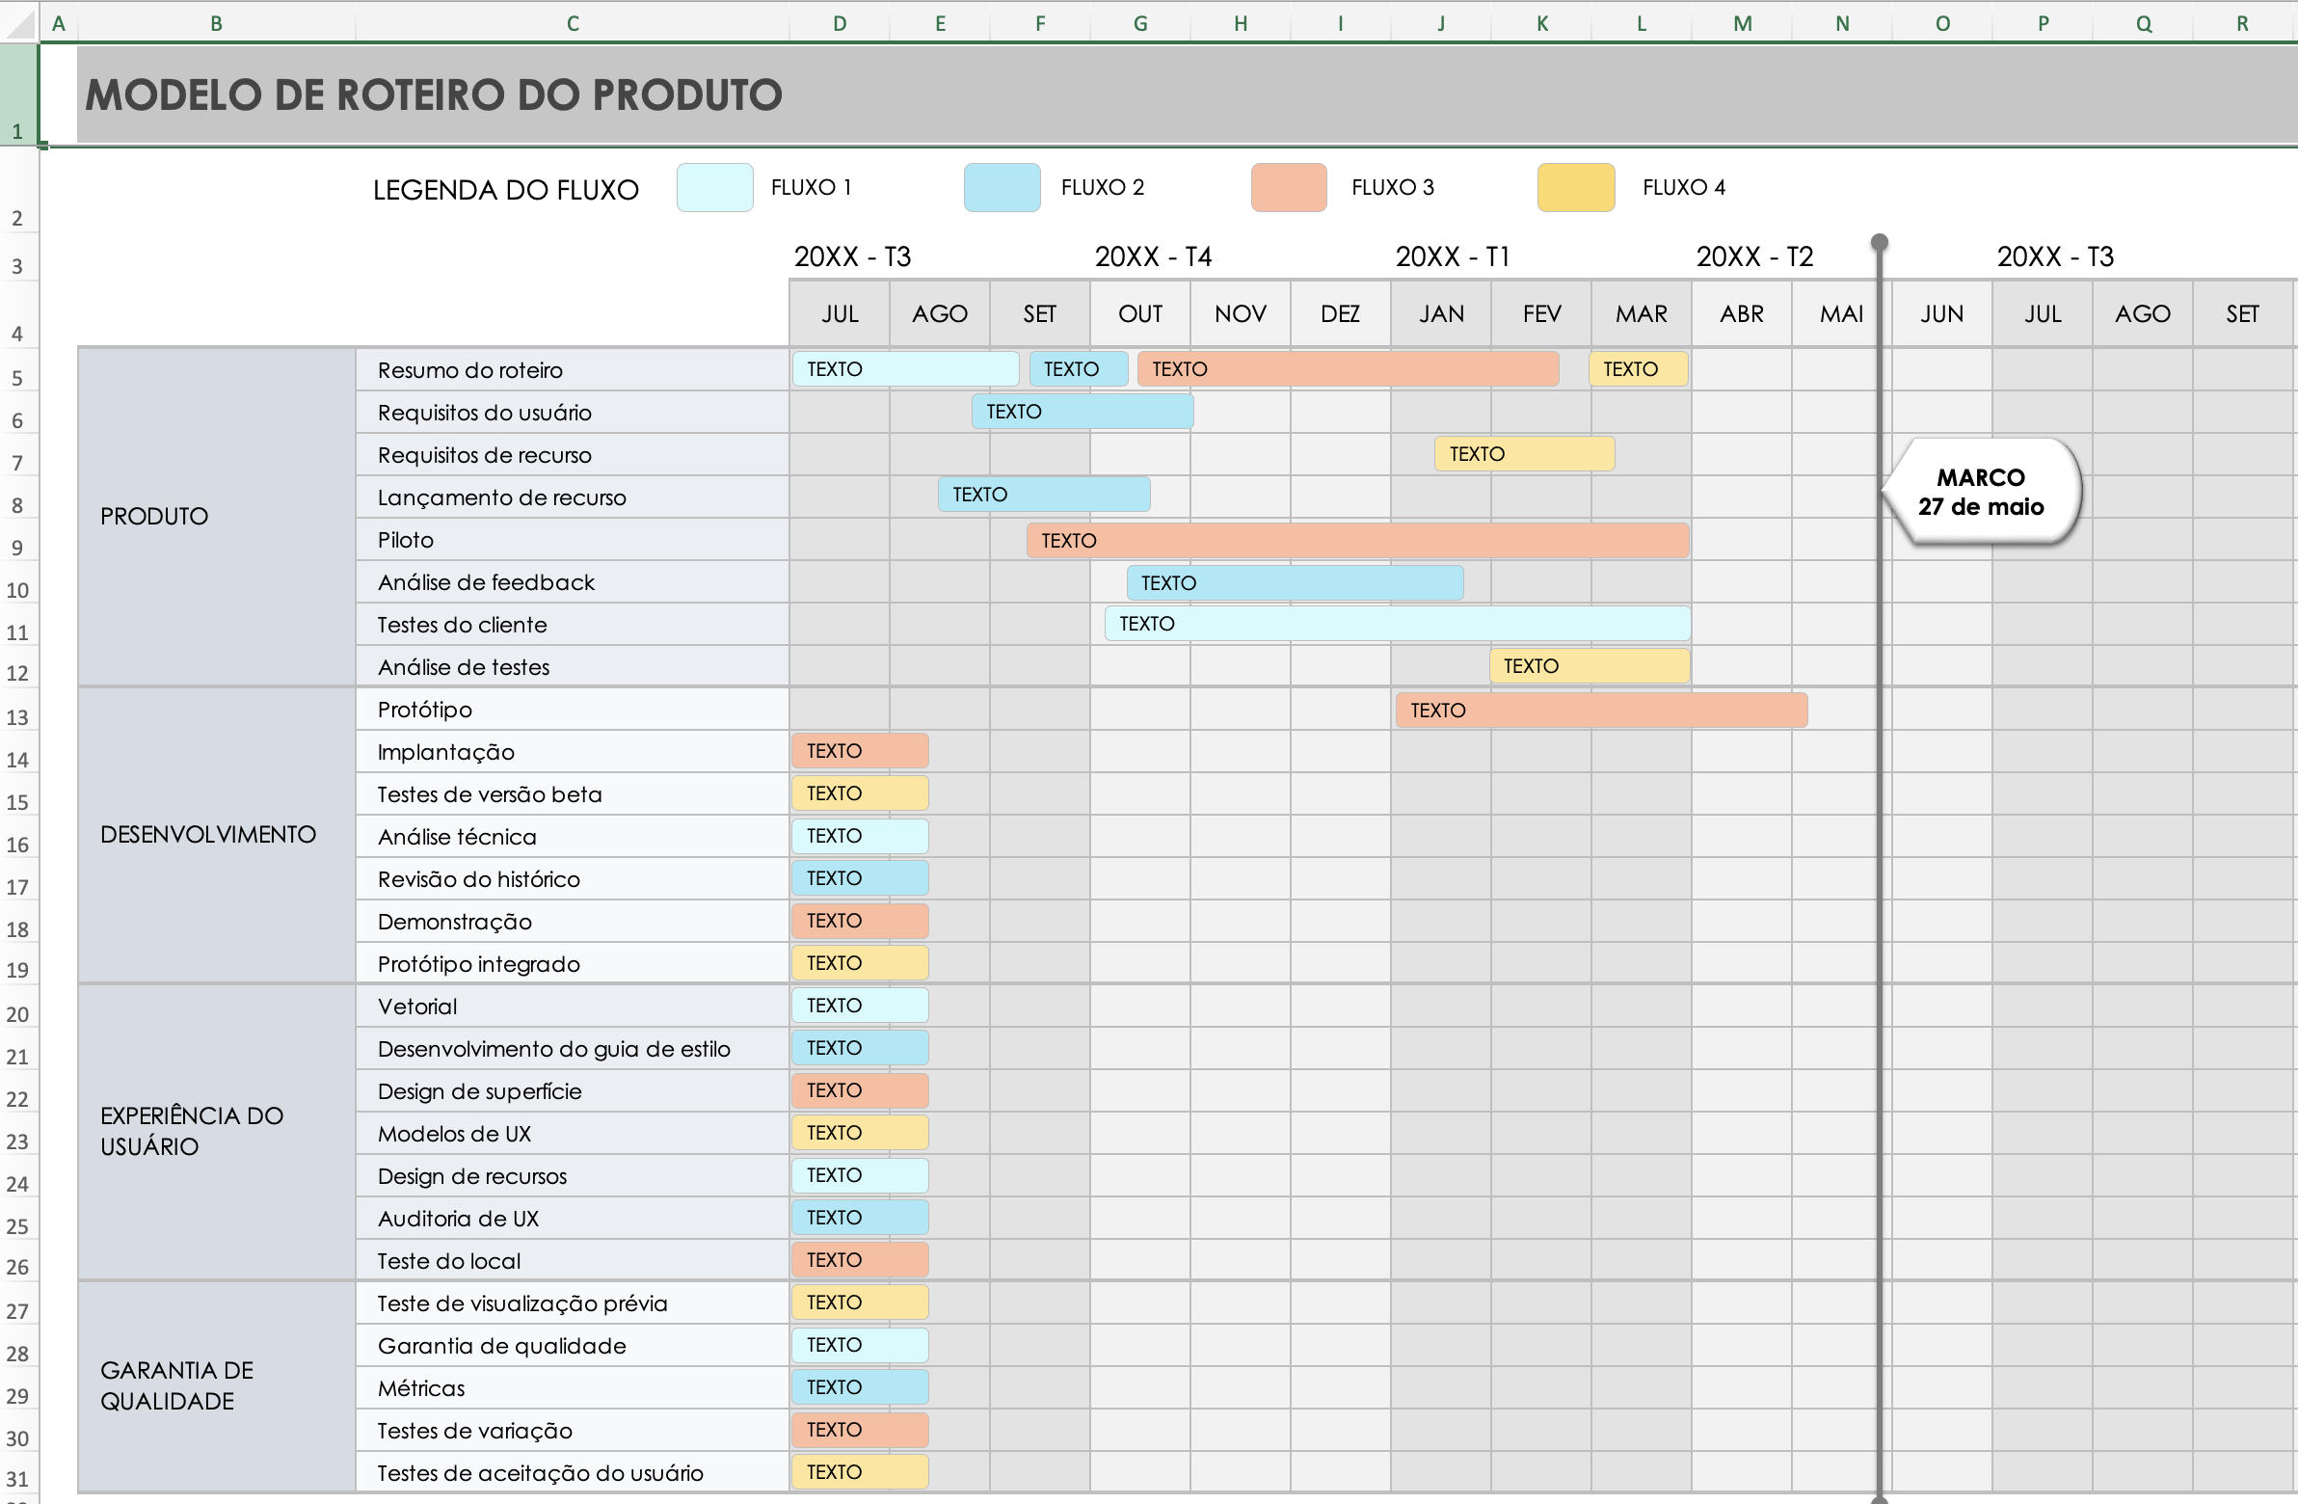This screenshot has width=2298, height=1504.
Task: Click the Vetorial row label
Action: 417,1007
